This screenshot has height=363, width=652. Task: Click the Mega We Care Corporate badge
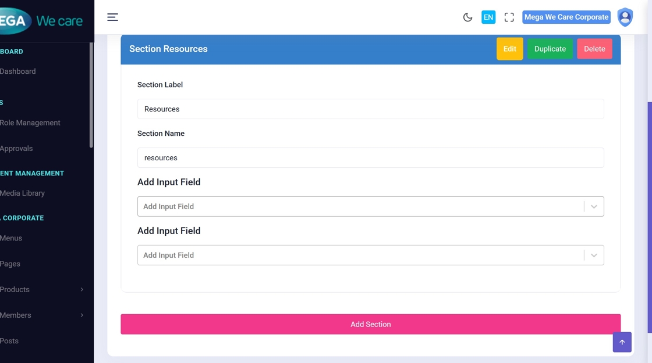click(x=566, y=17)
